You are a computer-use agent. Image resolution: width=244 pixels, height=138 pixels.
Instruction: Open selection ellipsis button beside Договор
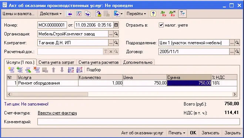click(x=232, y=52)
